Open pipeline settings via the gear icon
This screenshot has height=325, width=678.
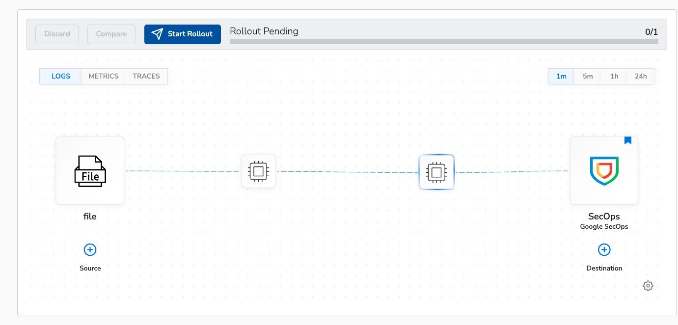click(648, 285)
